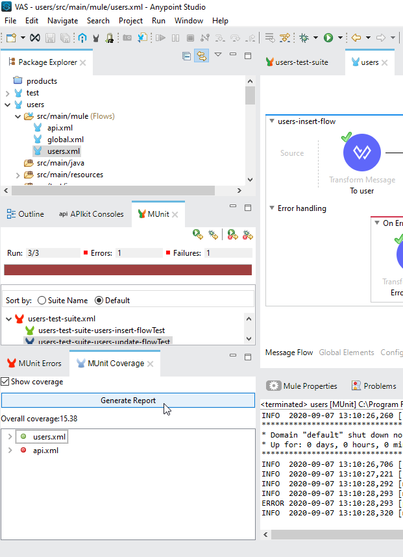This screenshot has width=403, height=557.
Task: Click the Mule Properties gear icon
Action: [x=273, y=386]
